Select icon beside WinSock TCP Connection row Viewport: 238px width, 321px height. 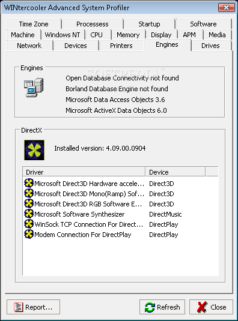point(29,224)
